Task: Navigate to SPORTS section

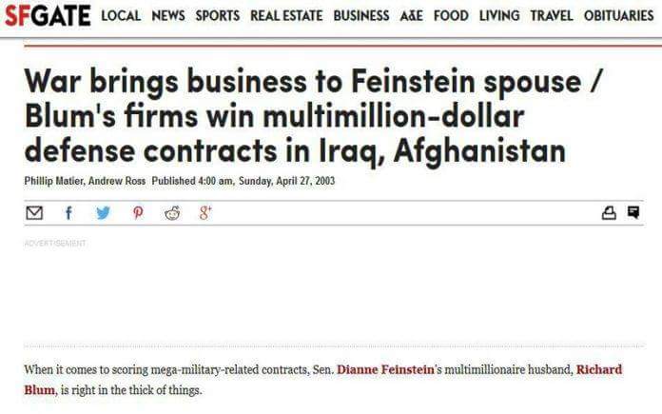Action: tap(218, 15)
